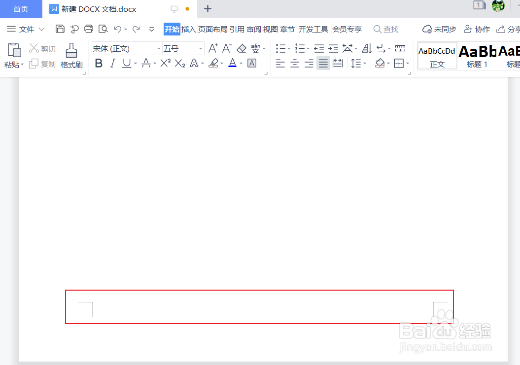The height and width of the screenshot is (365, 520).
Task: Toggle Italic formatting
Action: (113, 63)
